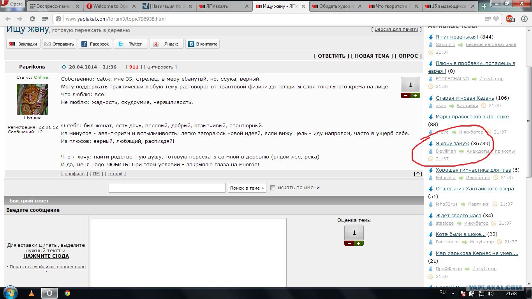The image size is (532, 299).
Task: Open the Я хочу замуж topic
Action: 453,144
